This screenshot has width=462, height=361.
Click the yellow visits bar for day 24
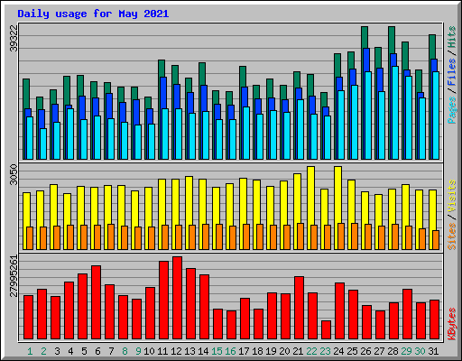[338, 195]
